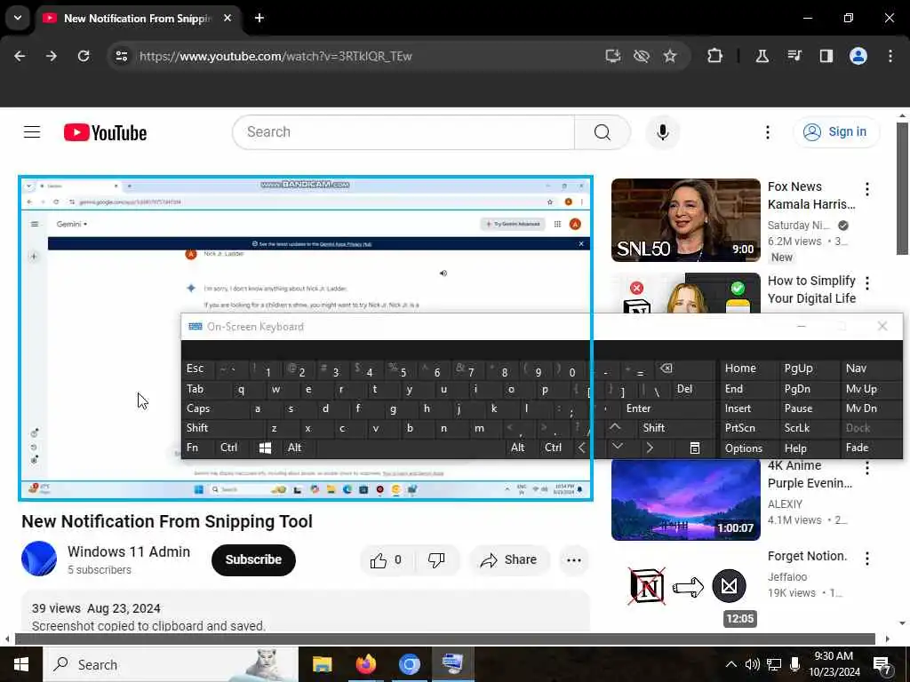Open the Windows notification center icon
Image resolution: width=910 pixels, height=682 pixels.
[882, 664]
